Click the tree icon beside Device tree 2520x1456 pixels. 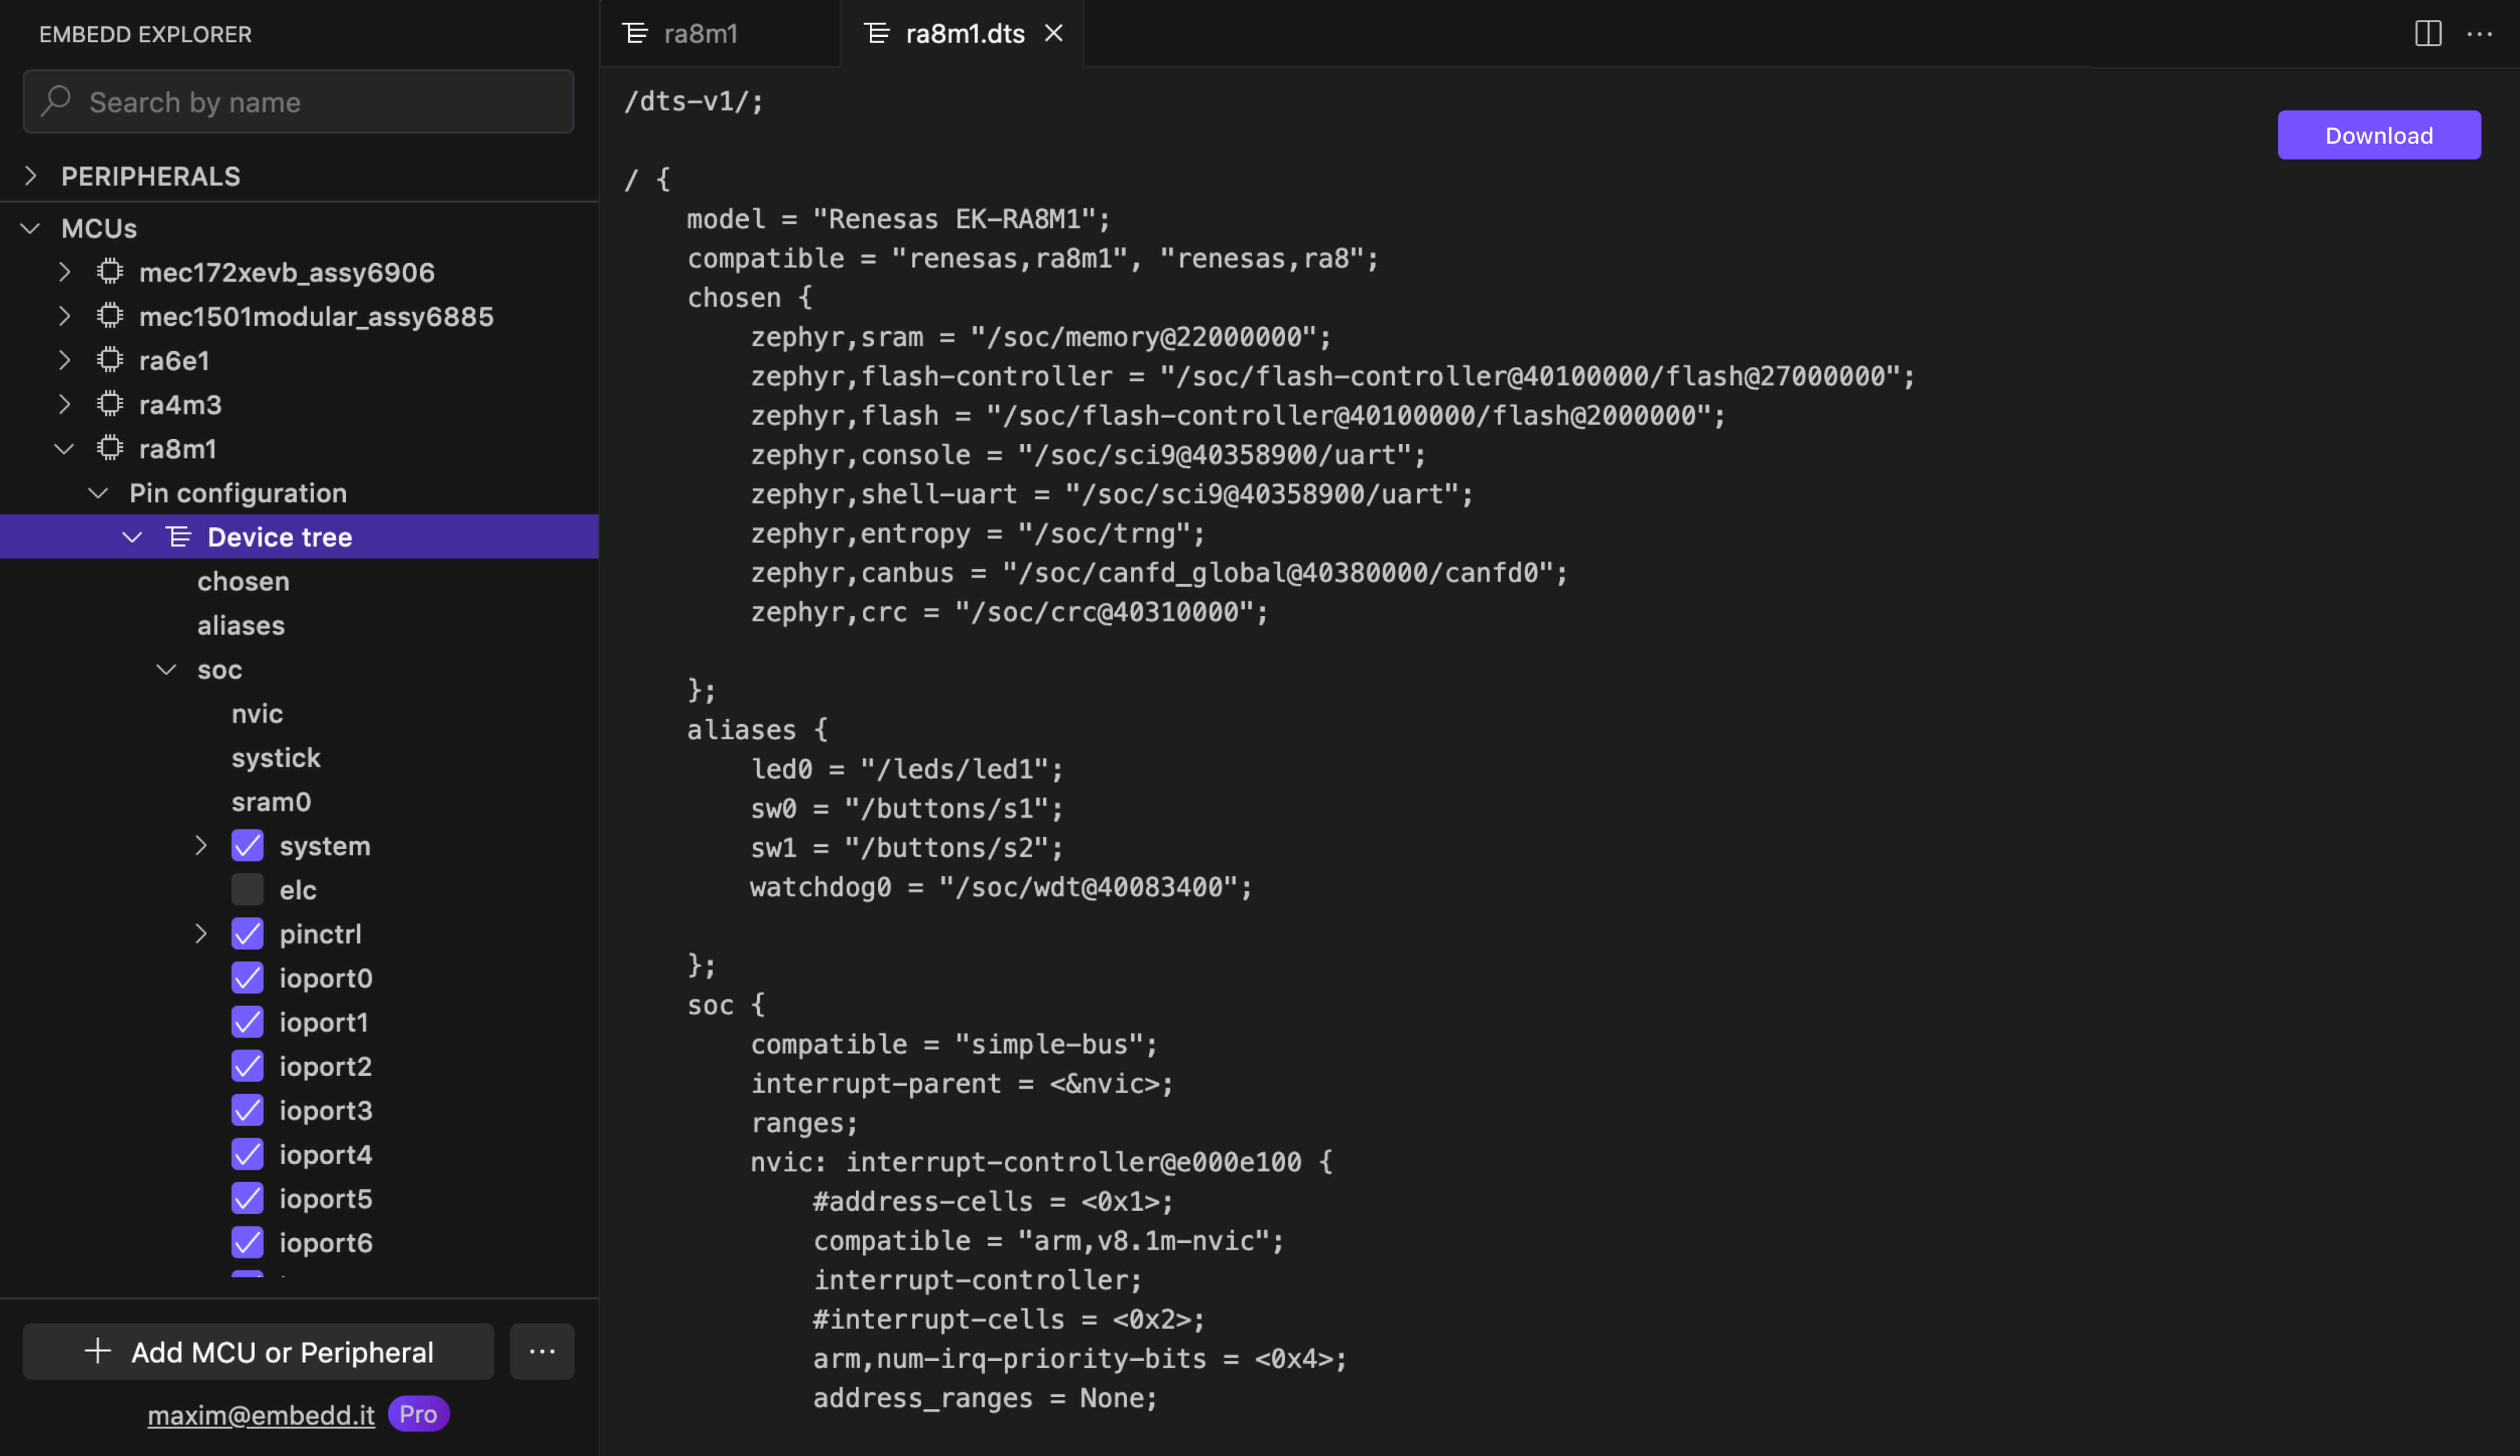[x=179, y=537]
